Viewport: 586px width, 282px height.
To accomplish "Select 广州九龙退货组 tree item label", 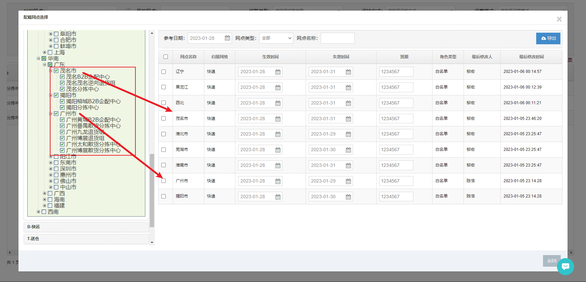I will pyautogui.click(x=85, y=132).
